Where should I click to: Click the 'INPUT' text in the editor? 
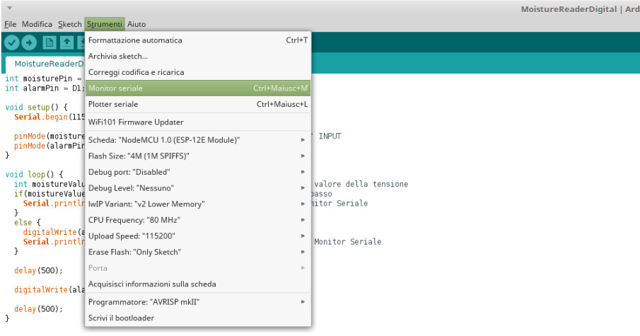coord(330,136)
